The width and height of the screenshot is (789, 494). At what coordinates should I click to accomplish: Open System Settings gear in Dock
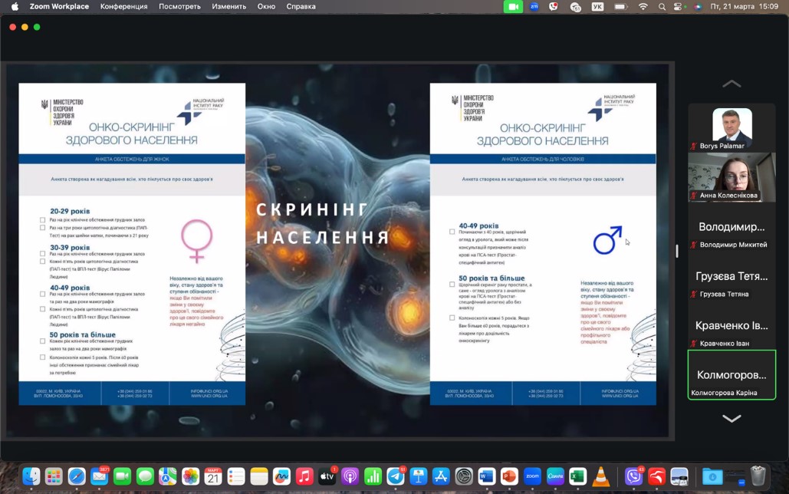(464, 476)
